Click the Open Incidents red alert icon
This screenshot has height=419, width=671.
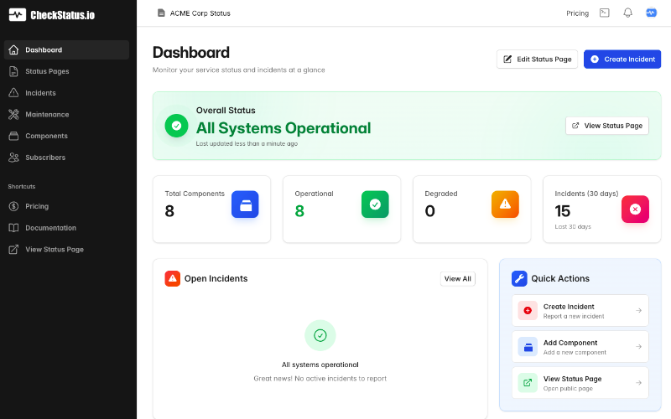pyautogui.click(x=173, y=278)
